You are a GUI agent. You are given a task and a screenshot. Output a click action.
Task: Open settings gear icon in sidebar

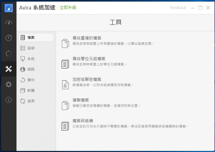click(x=9, y=84)
